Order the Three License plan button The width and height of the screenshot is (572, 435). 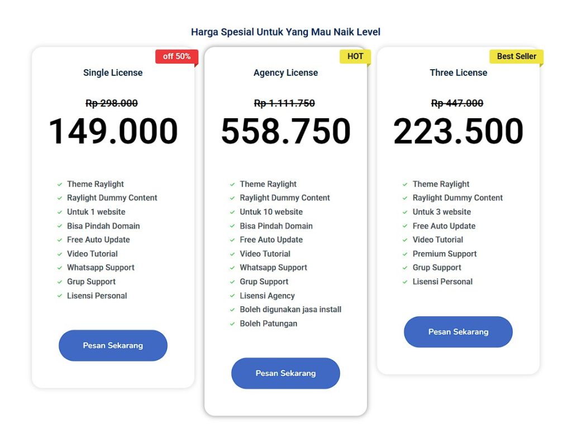[458, 332]
